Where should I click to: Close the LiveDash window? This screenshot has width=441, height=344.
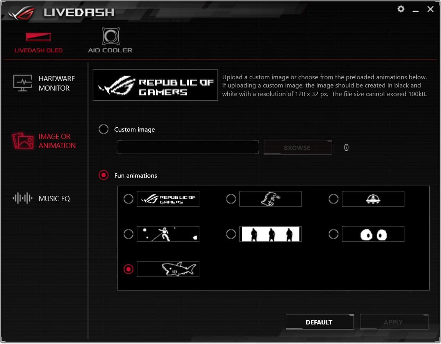click(430, 9)
